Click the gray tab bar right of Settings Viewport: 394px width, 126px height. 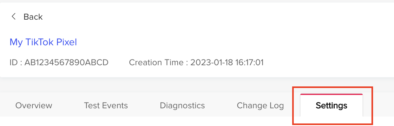coord(384,105)
